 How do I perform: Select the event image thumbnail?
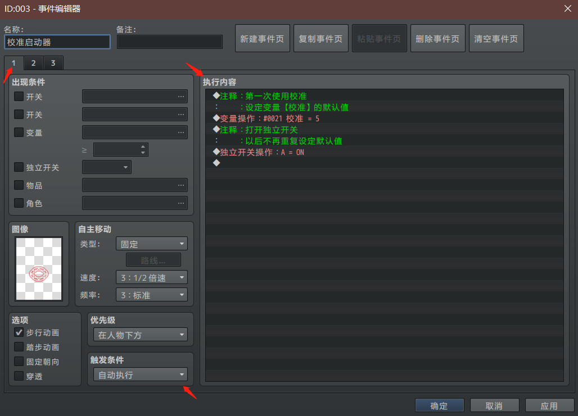39,269
